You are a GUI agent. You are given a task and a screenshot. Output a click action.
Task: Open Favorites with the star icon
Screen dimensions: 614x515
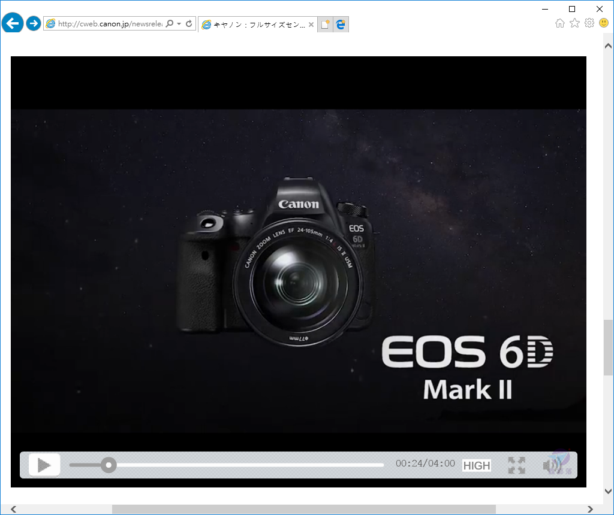(x=574, y=23)
